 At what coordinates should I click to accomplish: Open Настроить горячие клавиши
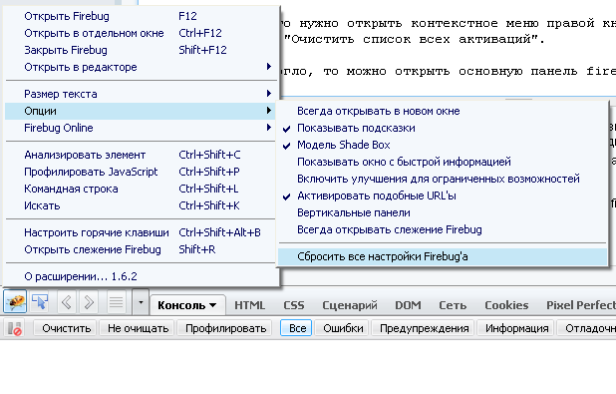pyautogui.click(x=141, y=232)
